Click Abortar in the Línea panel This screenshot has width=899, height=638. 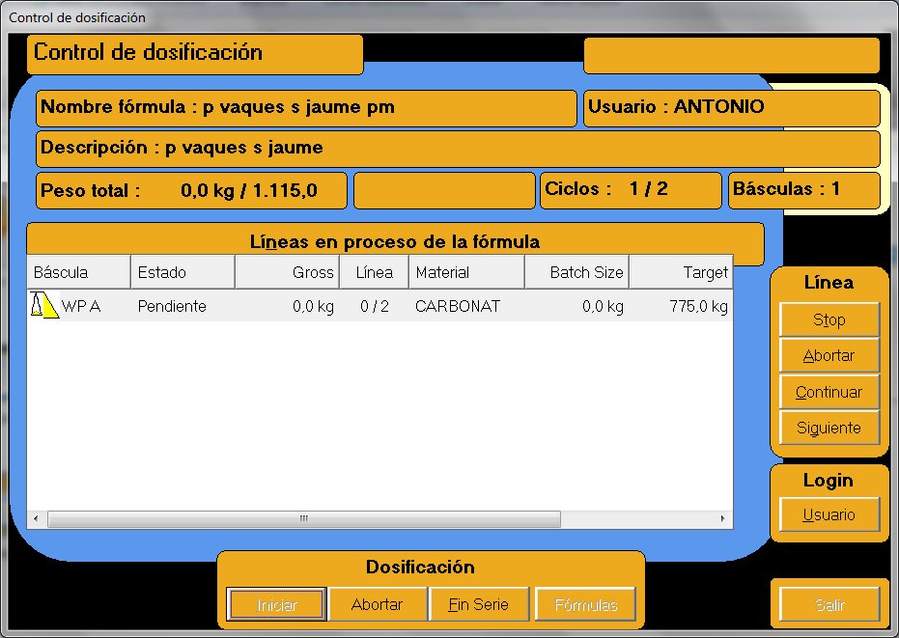829,355
